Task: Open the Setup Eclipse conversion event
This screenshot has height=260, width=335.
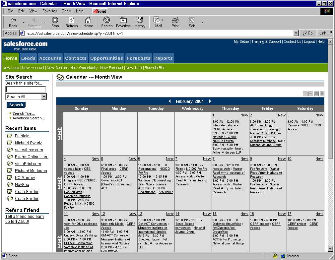Action: point(185,226)
